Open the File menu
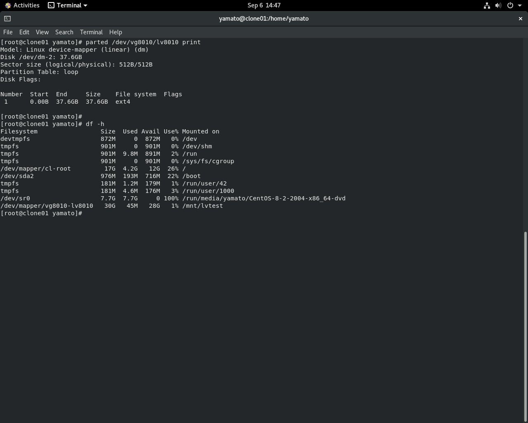 click(8, 32)
